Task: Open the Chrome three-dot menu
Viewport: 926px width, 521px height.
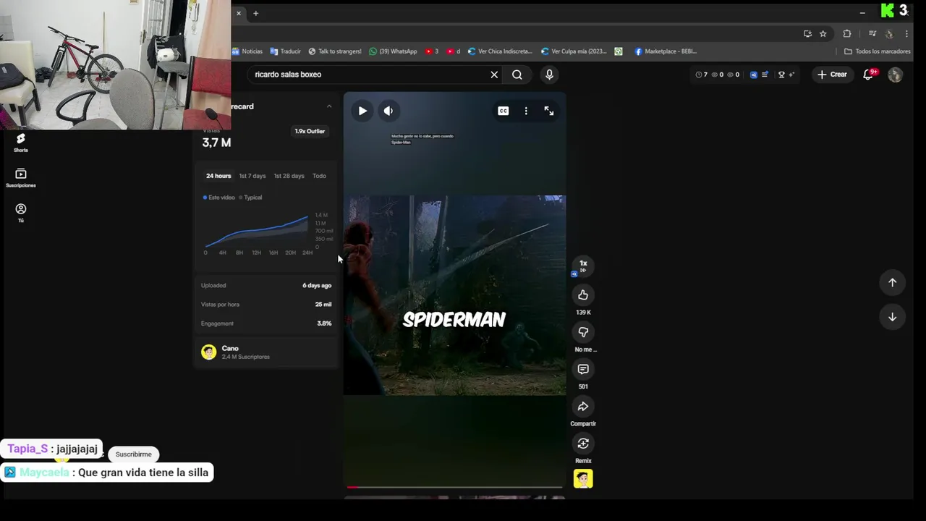Action: (906, 34)
